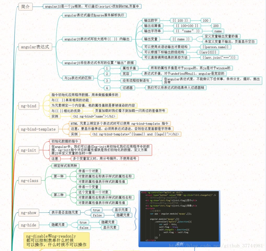Viewport: 266px width, 251px height.
Task: Select the ng-init topic node
Action: (29, 150)
